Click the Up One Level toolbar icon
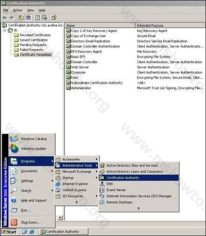The width and height of the screenshot is (206, 236). pyautogui.click(x=21, y=17)
